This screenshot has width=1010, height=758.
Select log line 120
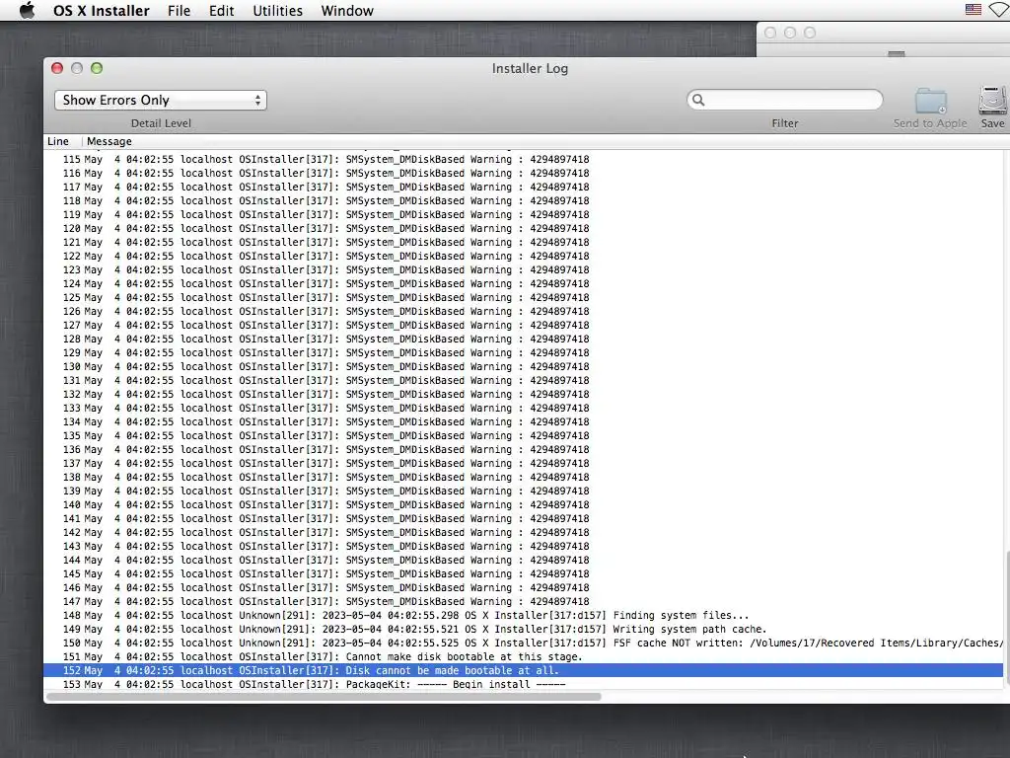click(x=523, y=228)
